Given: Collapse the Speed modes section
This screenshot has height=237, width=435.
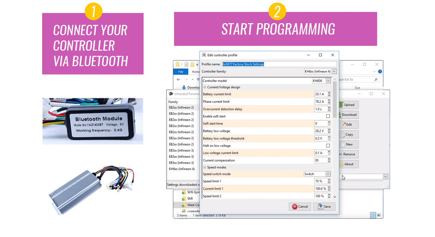Looking at the screenshot, I should coord(205,168).
